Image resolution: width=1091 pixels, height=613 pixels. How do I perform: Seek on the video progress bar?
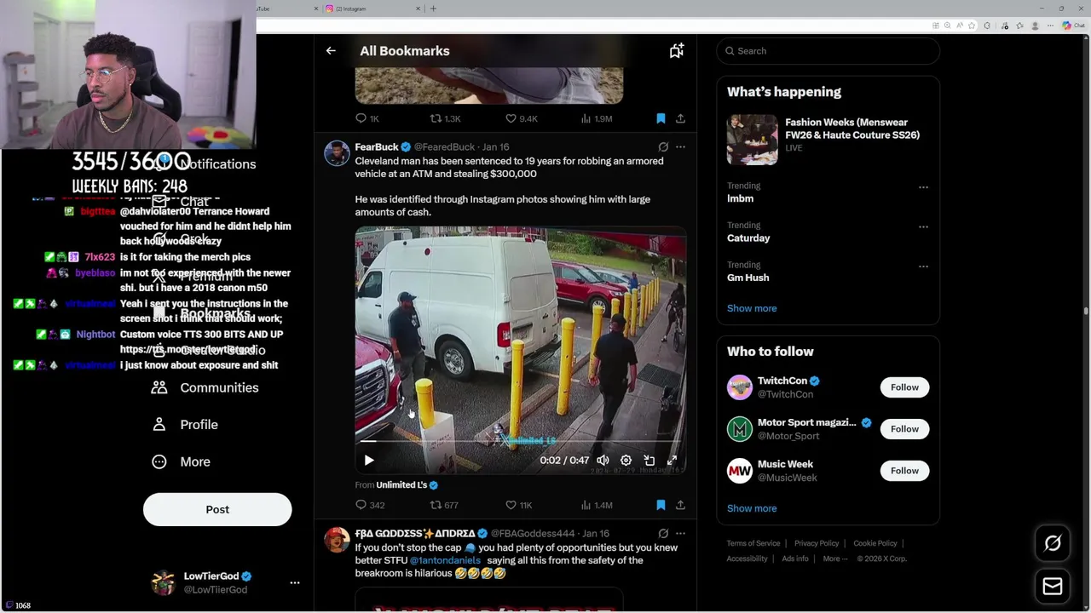520,441
